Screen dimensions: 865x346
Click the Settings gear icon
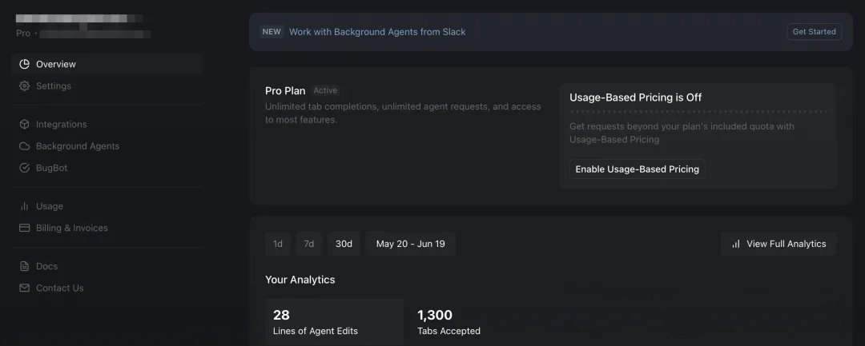click(x=24, y=86)
